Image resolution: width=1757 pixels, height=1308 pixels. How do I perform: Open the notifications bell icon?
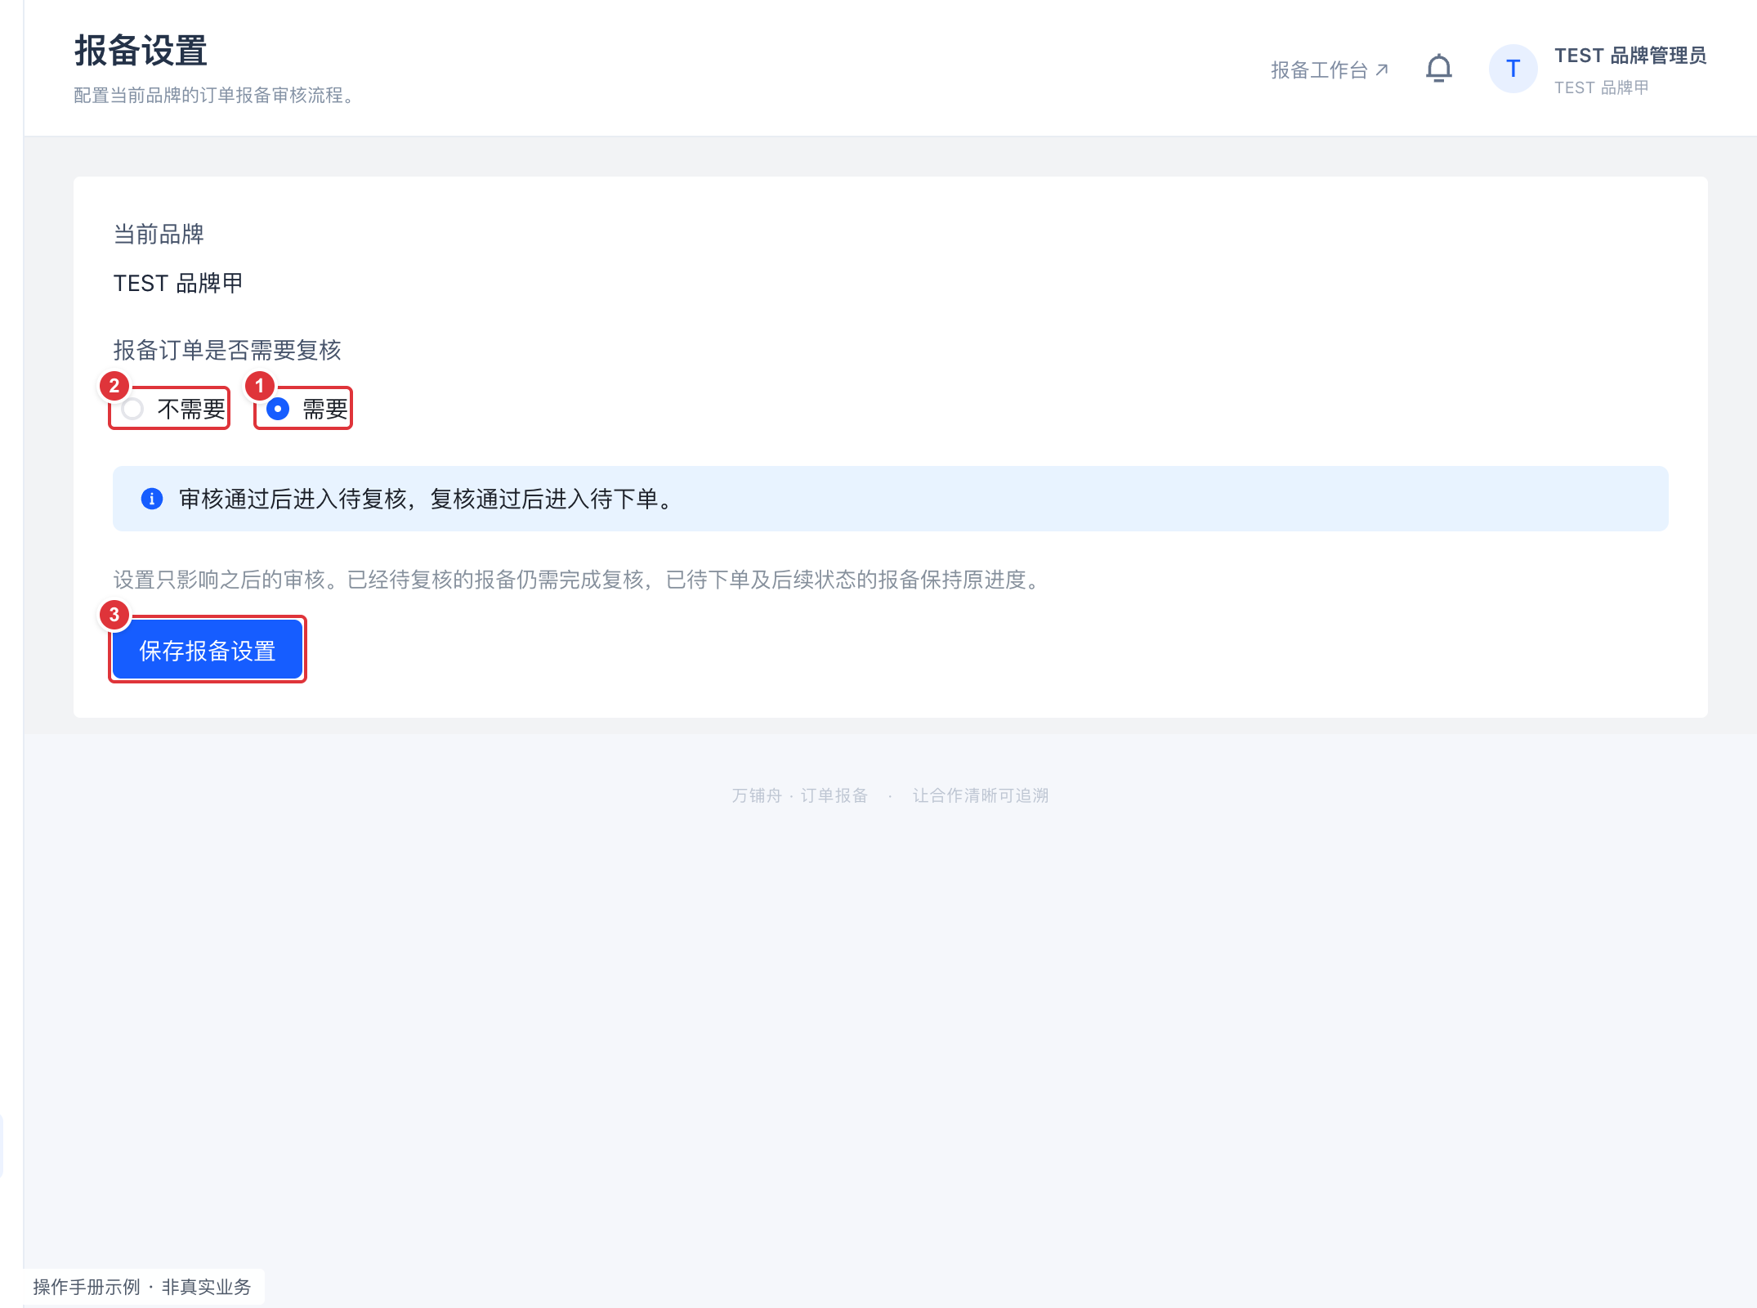1438,69
